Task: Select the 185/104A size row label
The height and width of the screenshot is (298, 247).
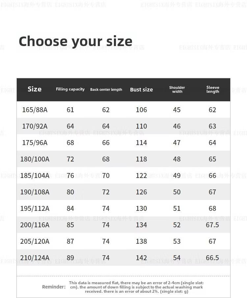Action: pos(35,175)
